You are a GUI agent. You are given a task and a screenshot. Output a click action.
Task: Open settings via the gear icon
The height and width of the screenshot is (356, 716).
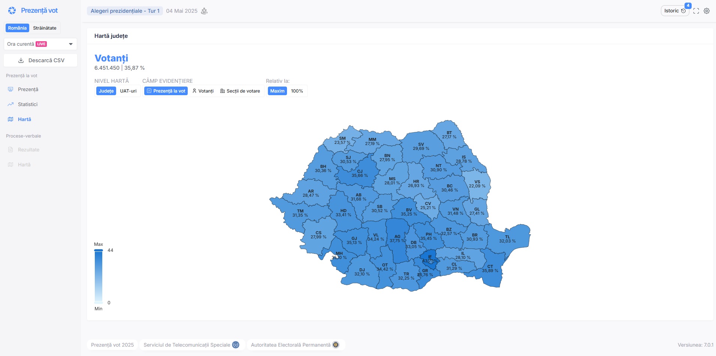(x=707, y=11)
